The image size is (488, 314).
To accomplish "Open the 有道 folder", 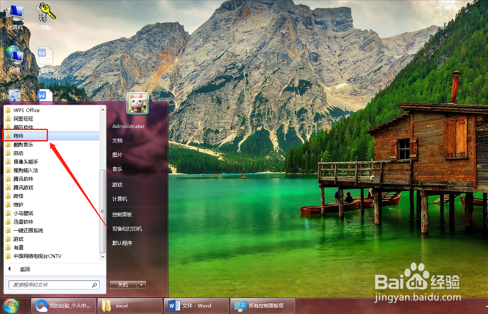I will [52, 248].
